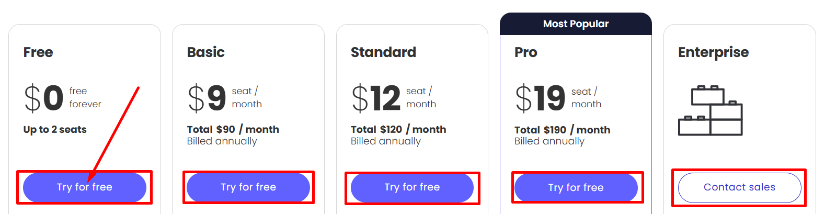Click the Standard plan heading
The image size is (825, 214).
coord(383,52)
